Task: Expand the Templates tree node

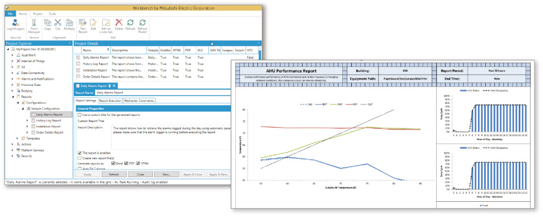Action: tap(18, 138)
